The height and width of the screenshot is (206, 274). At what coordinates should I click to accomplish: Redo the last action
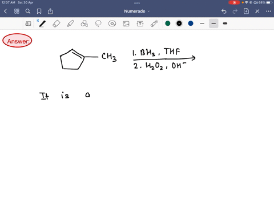[x=235, y=11]
